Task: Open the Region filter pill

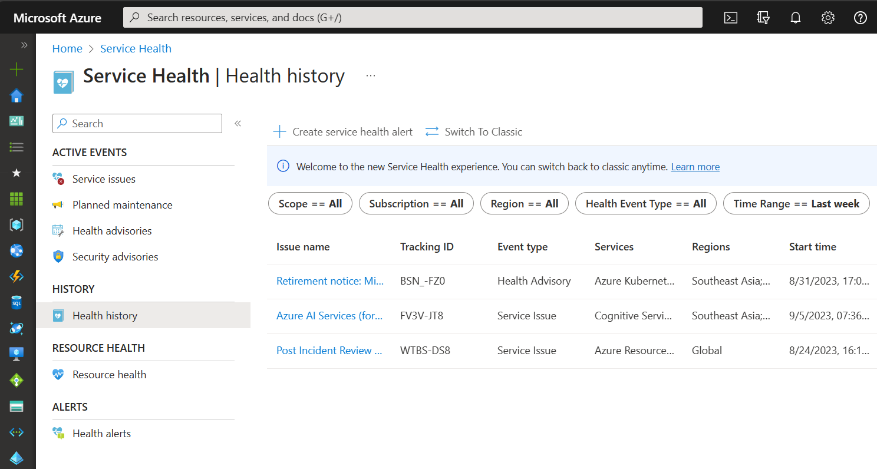Action: coord(524,204)
